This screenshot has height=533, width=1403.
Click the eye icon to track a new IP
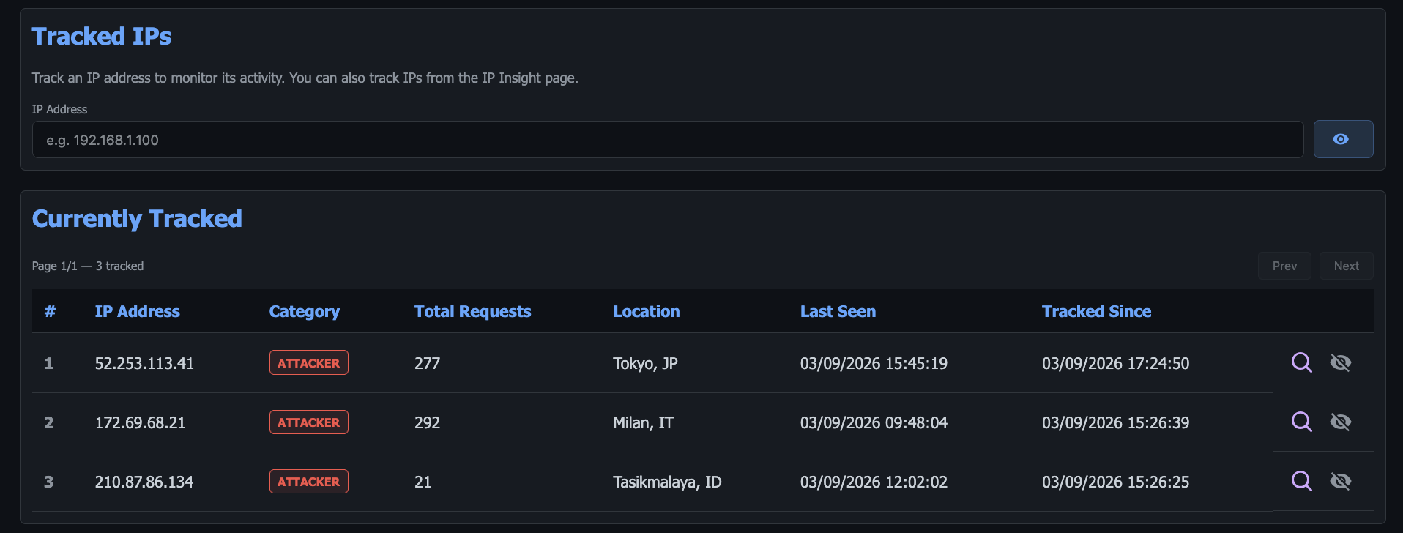(x=1343, y=139)
